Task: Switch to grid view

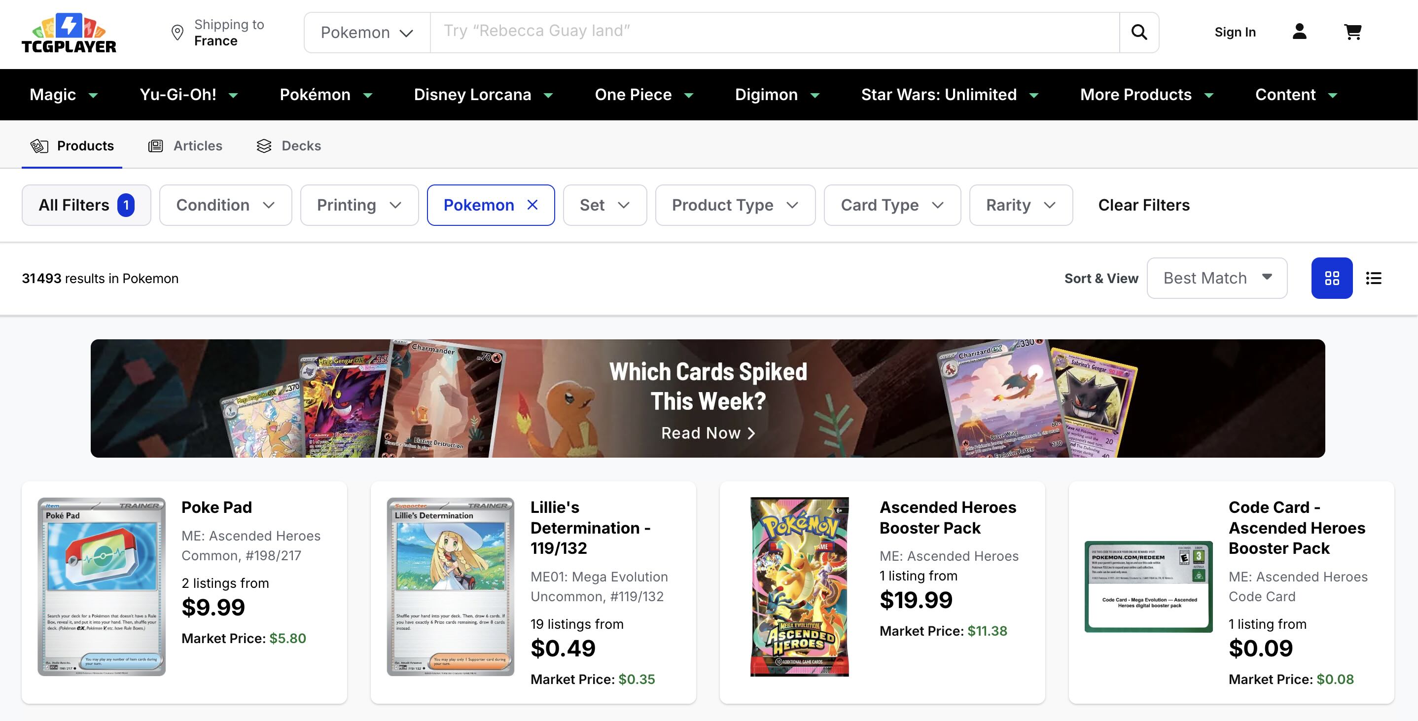Action: 1332,278
